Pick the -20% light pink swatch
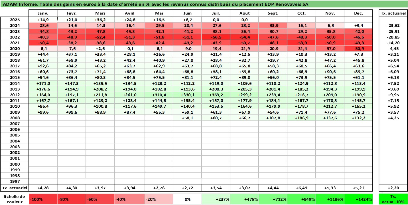The width and height of the screenshot is (408, 205). point(159,199)
